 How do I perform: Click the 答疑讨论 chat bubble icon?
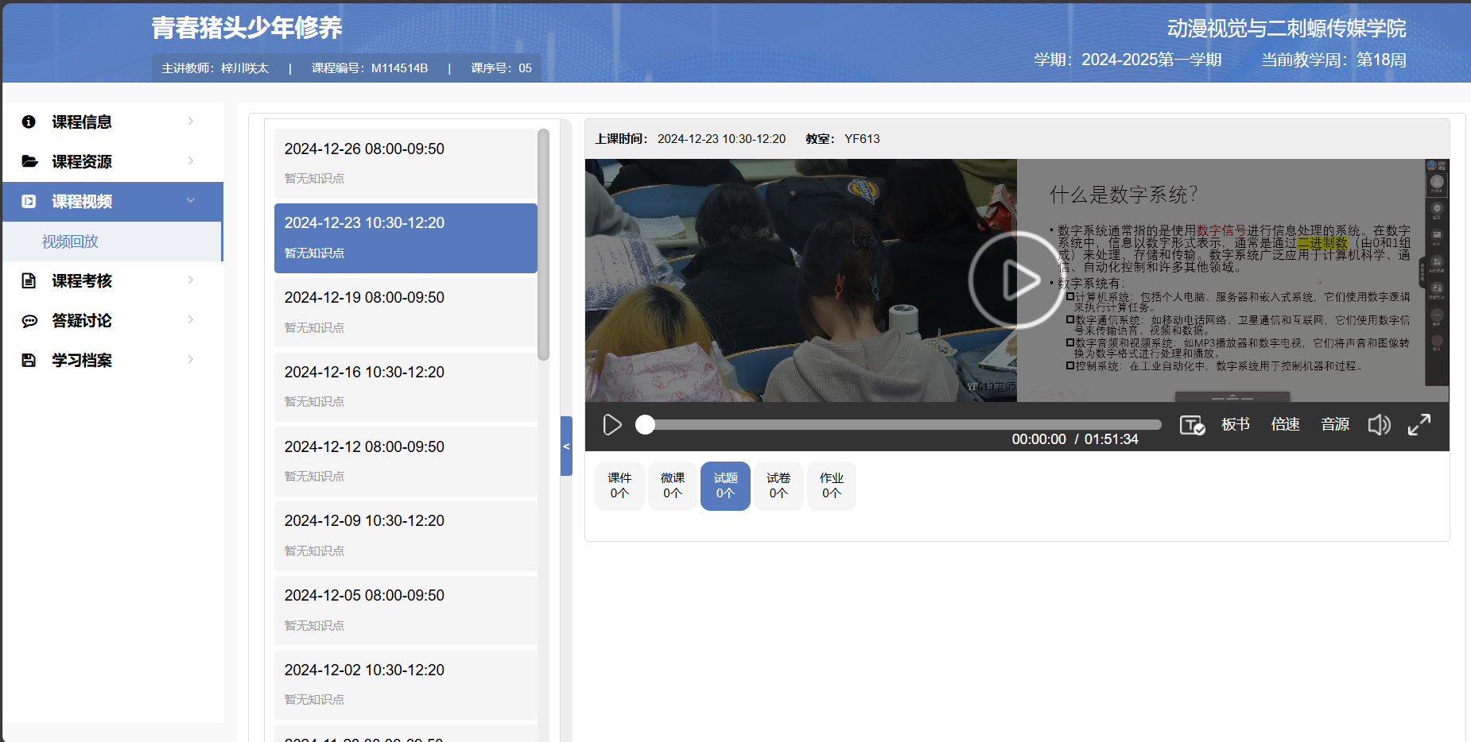tap(29, 321)
